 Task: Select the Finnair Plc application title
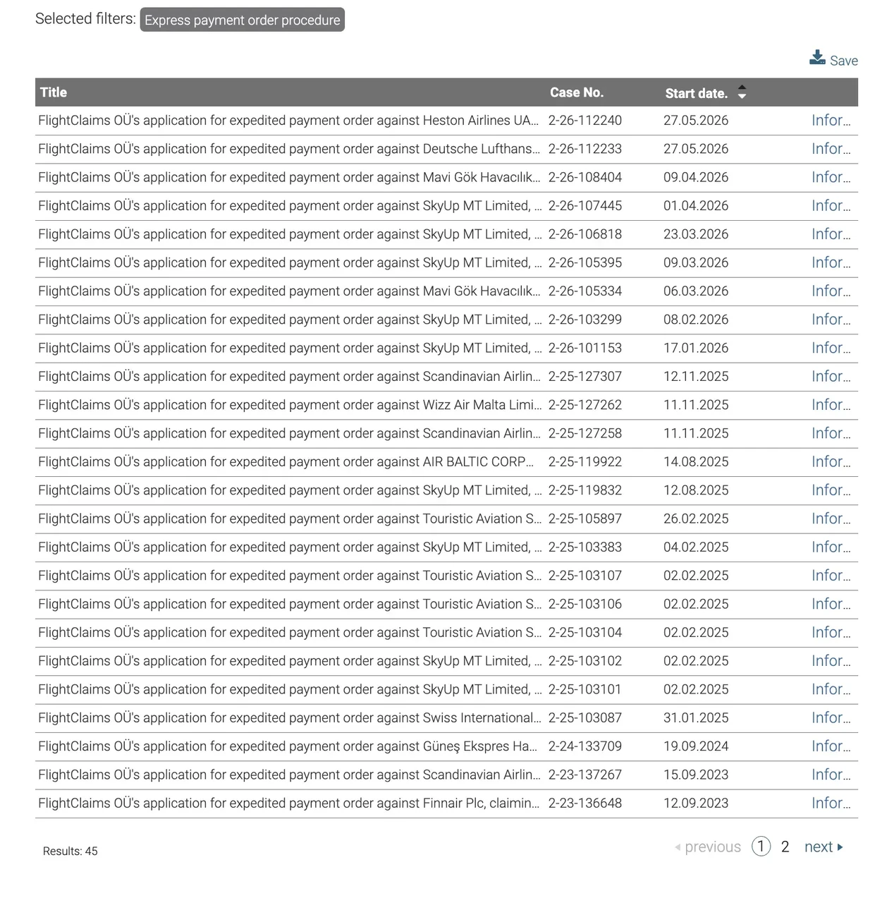[289, 804]
